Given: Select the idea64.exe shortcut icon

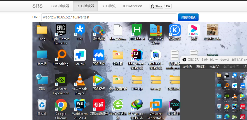Looking at the screenshot, I should 137,55.
